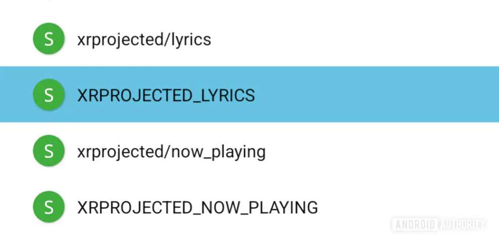This screenshot has height=240, width=499.
Task: Click the Android Authority watermark logo
Action: [x=439, y=224]
